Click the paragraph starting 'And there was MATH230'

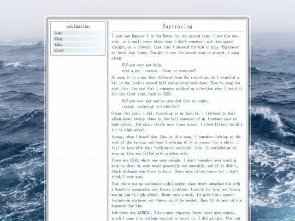tap(177, 216)
